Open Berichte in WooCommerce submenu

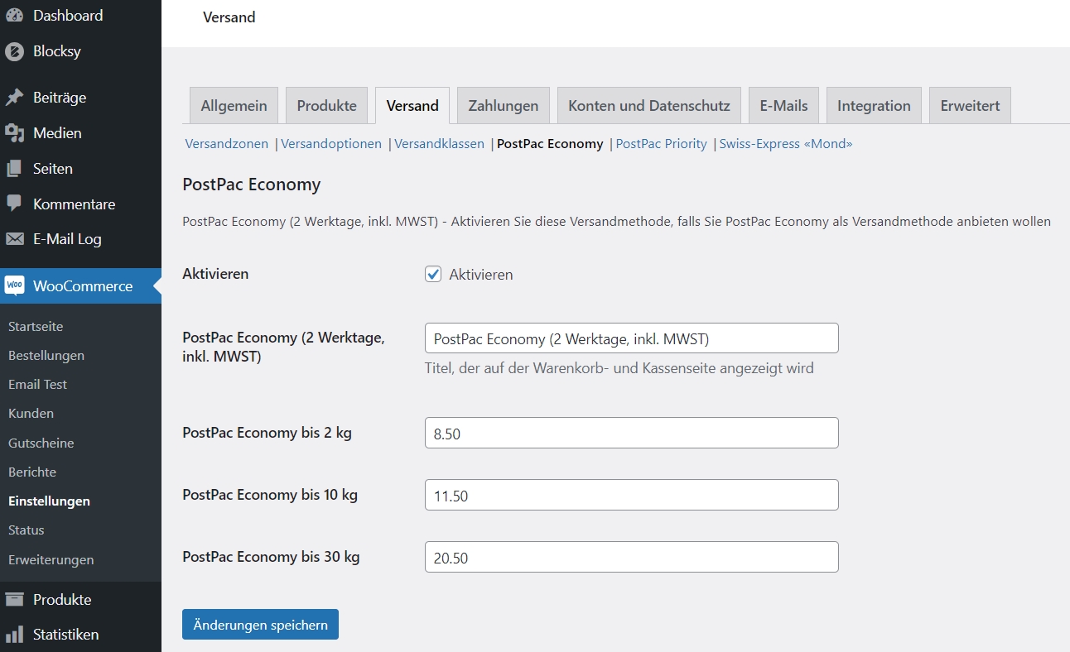click(32, 472)
